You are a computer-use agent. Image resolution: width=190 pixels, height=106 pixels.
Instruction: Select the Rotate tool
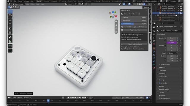click(10, 24)
